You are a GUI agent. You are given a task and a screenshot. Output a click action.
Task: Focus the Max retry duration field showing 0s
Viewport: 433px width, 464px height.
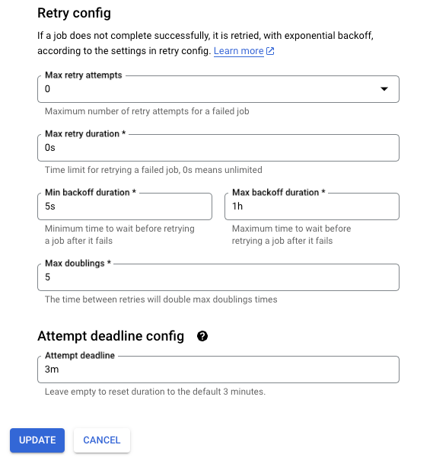coord(218,148)
